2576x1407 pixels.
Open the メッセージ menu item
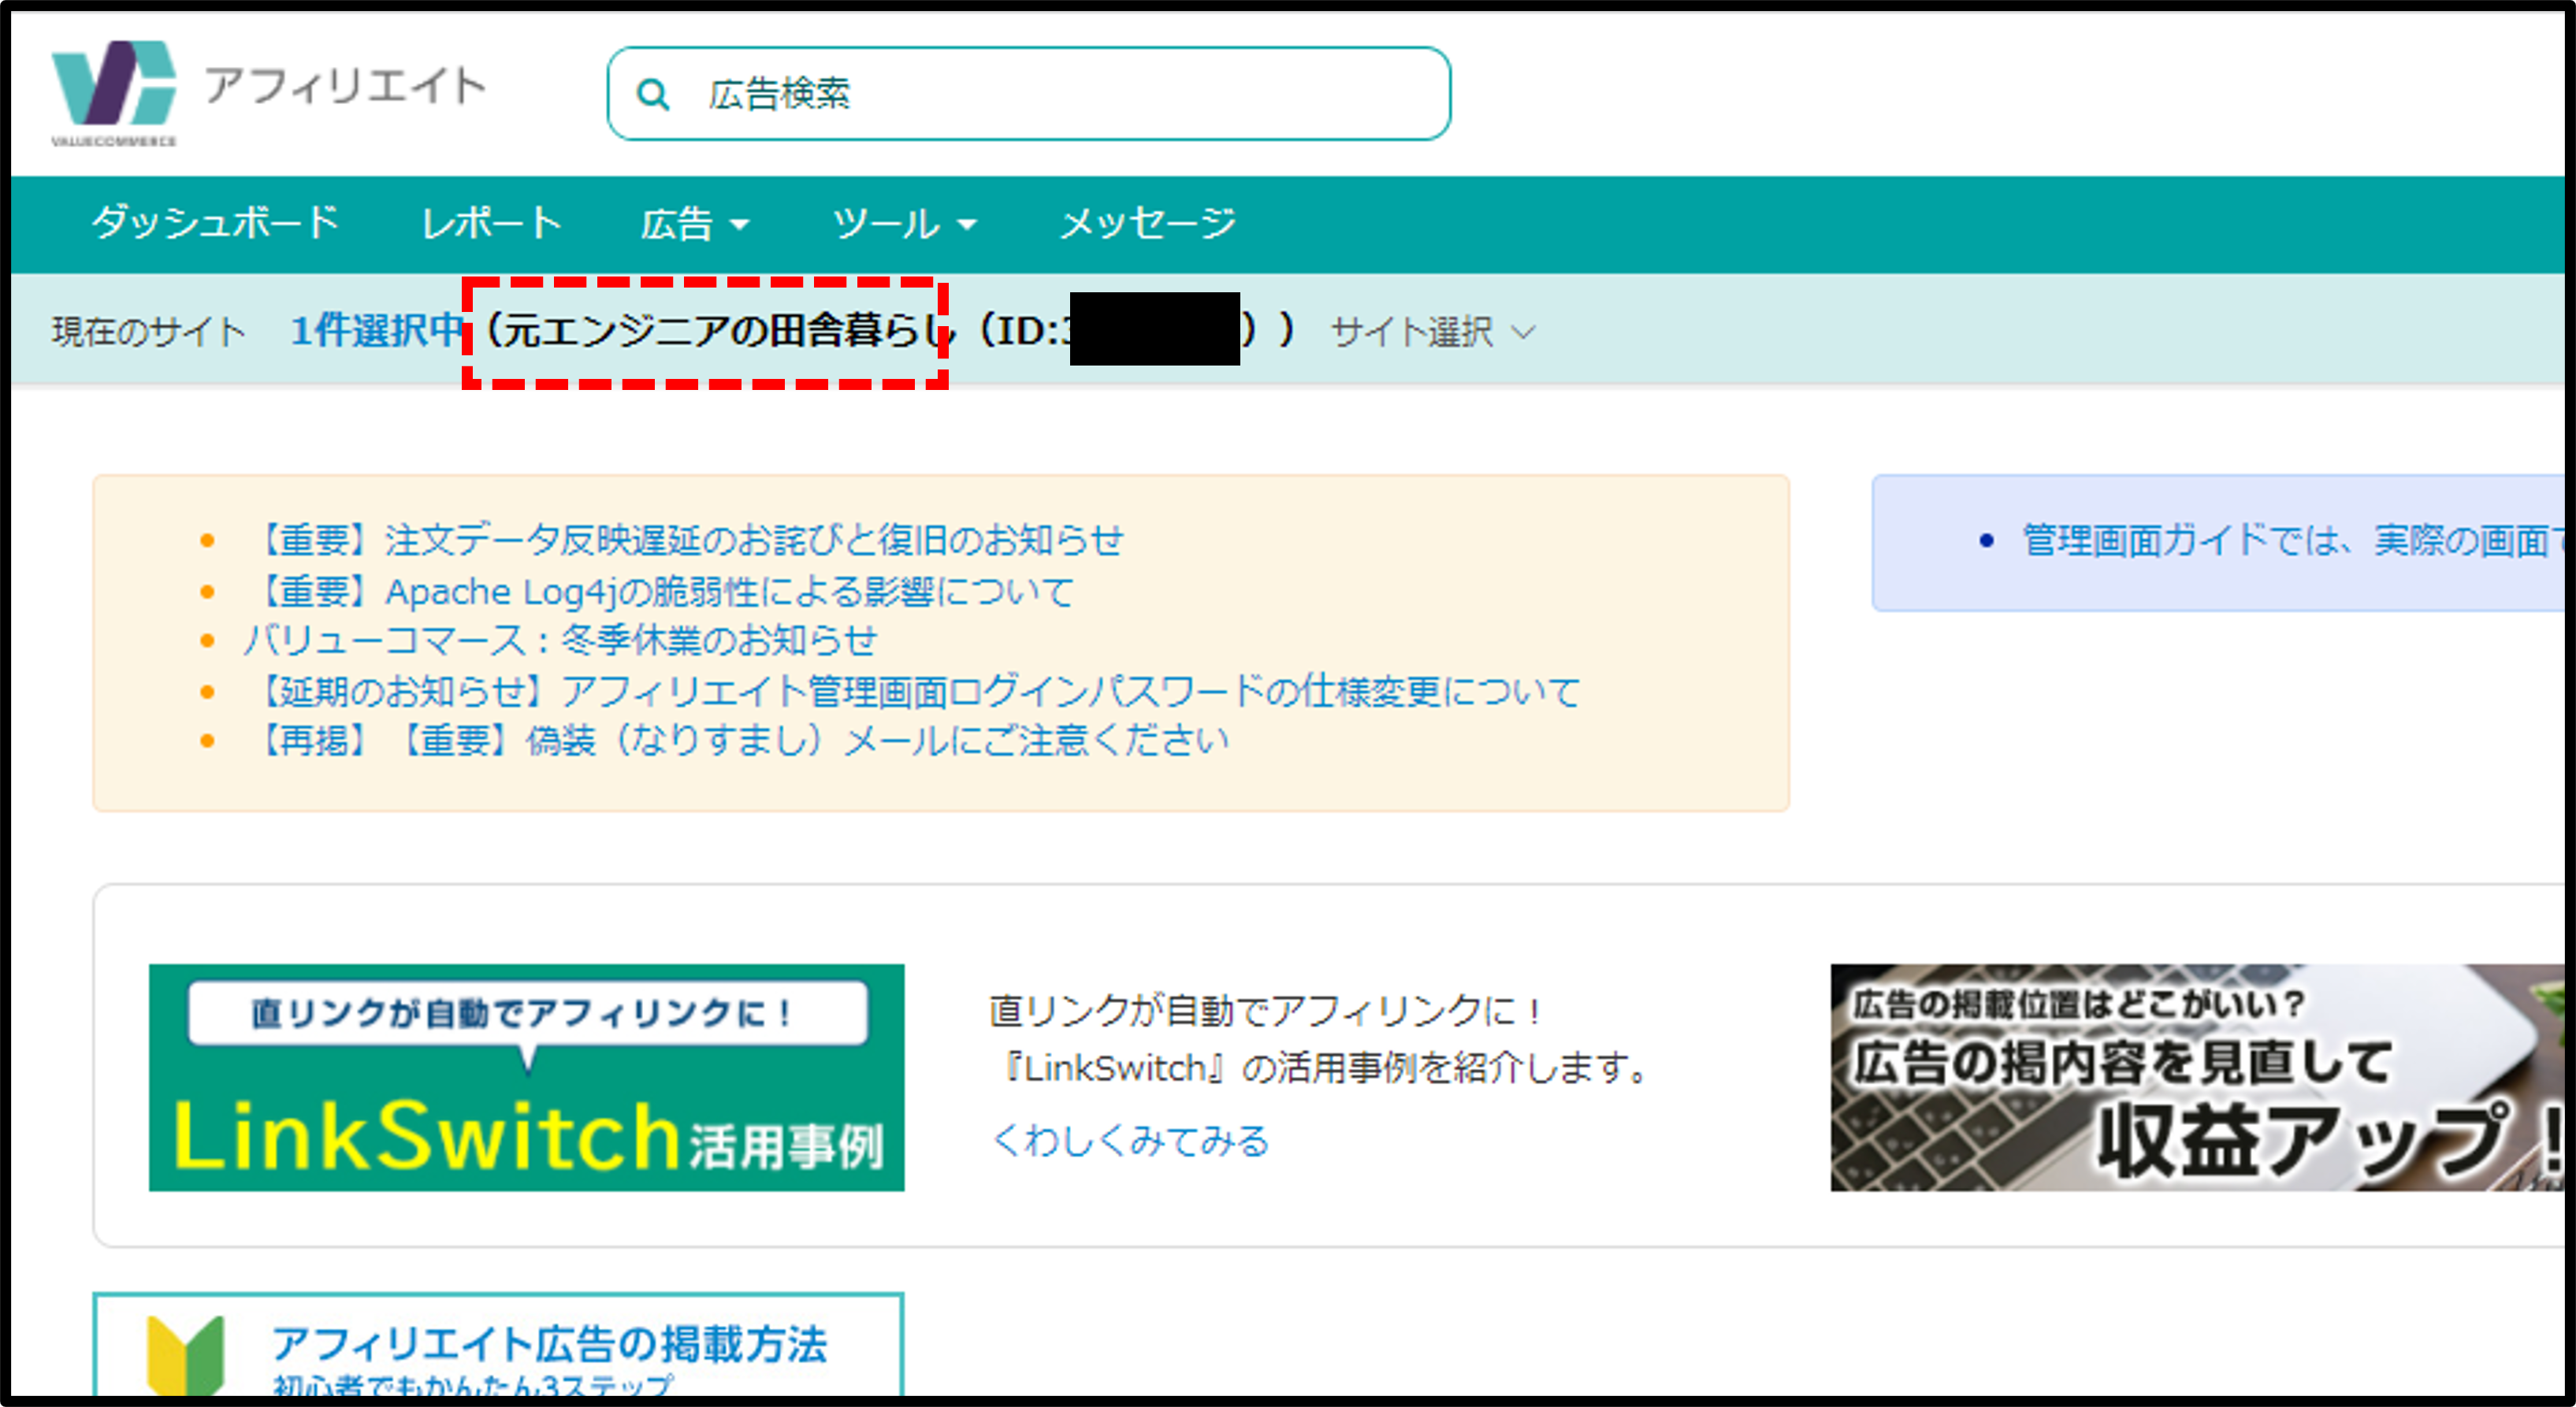click(1147, 223)
